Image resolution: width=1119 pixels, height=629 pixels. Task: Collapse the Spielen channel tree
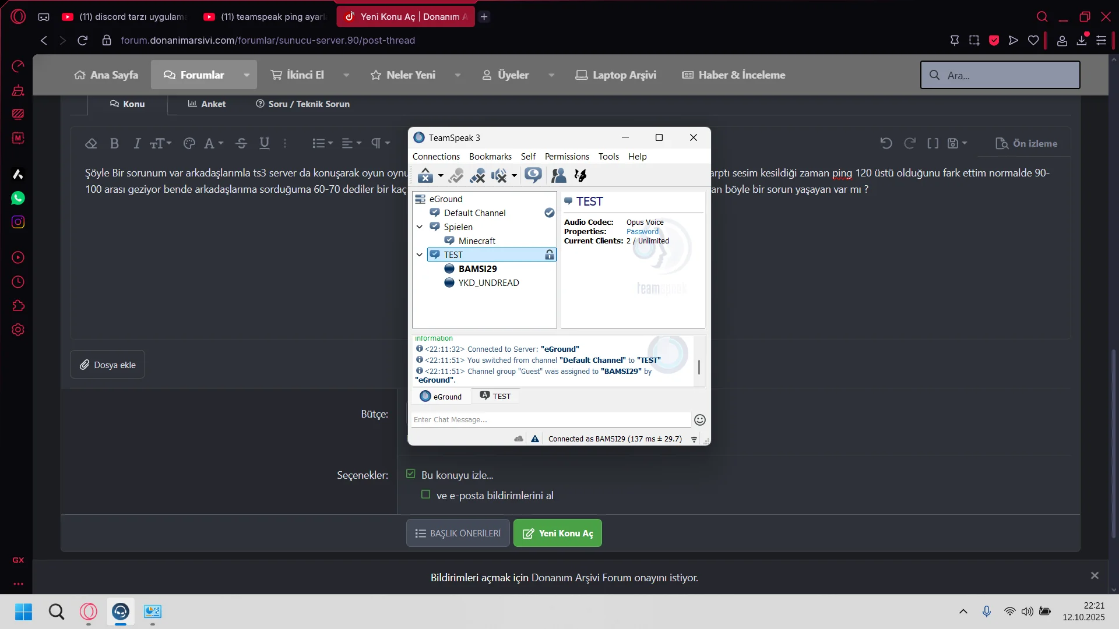[420, 227]
